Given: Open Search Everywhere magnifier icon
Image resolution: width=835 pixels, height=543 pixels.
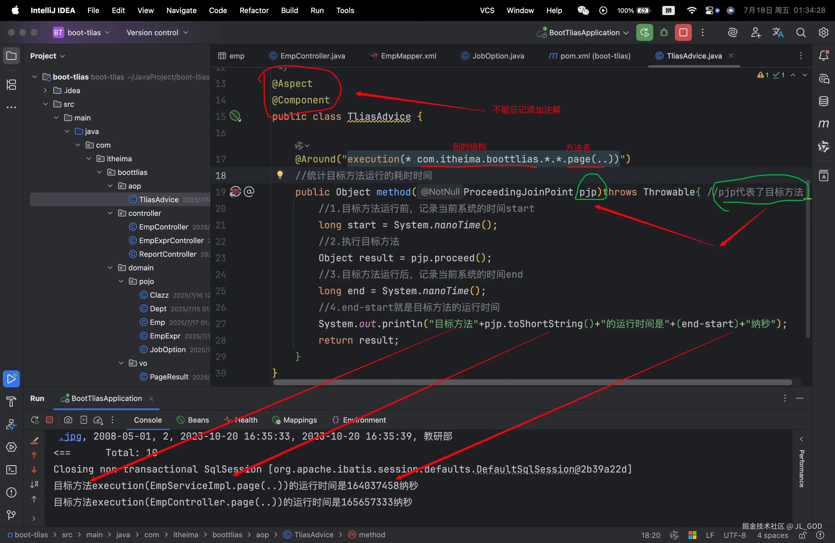Looking at the screenshot, I should pos(801,33).
